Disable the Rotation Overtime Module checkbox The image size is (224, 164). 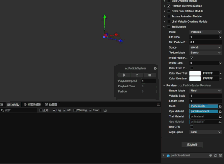tap(169, 6)
